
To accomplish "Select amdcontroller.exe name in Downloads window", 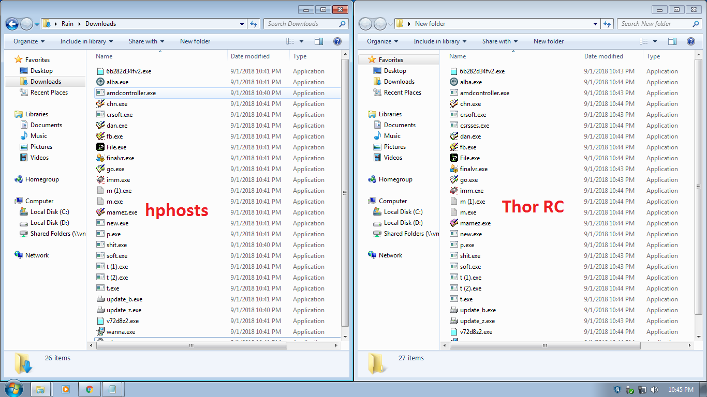I will click(131, 93).
